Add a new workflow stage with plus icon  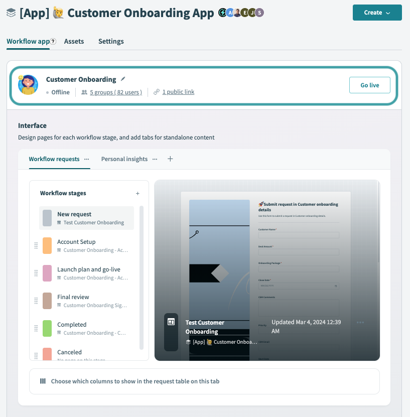(x=138, y=193)
